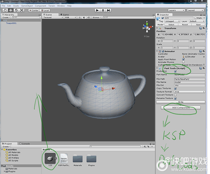Toggle scene audio speaker icon
The image size is (210, 174).
tap(89, 18)
